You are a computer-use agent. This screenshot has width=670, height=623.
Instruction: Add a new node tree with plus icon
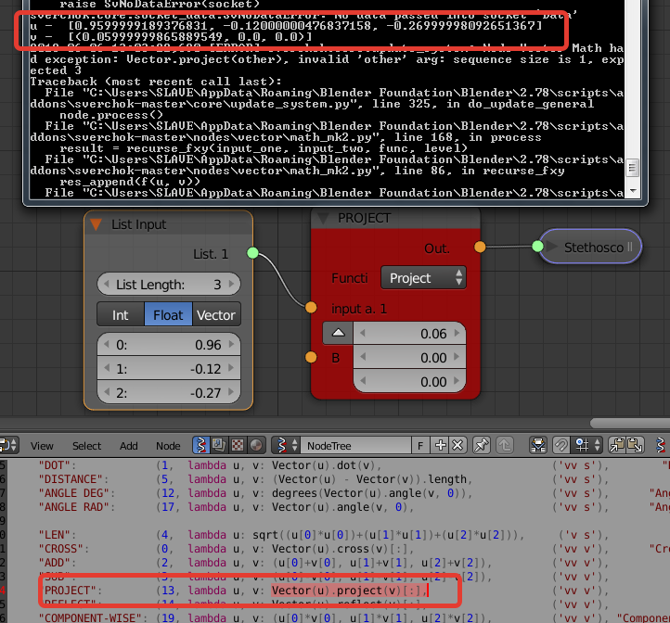click(x=440, y=445)
